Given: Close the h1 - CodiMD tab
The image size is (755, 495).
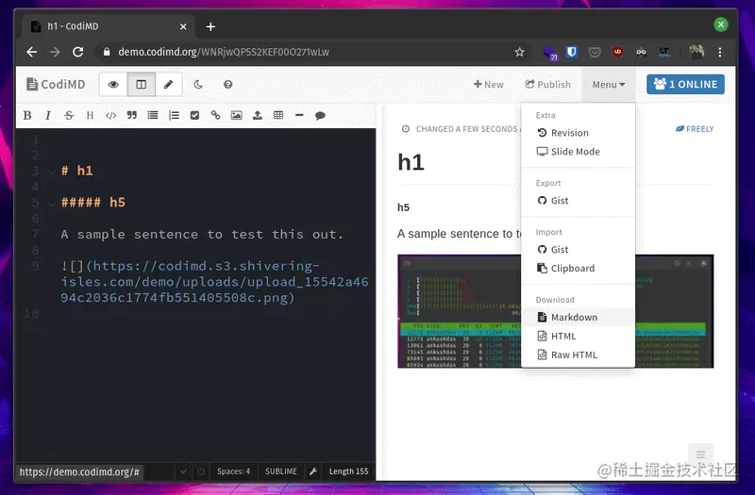Looking at the screenshot, I should pyautogui.click(x=183, y=27).
